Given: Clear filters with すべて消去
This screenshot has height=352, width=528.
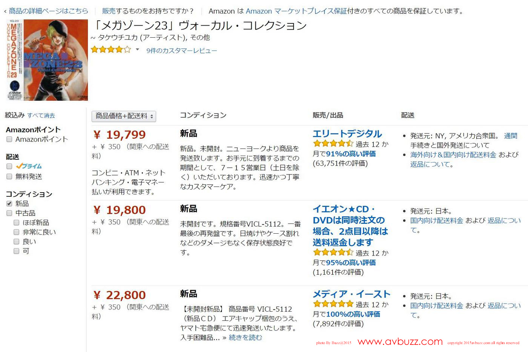Looking at the screenshot, I should [41, 116].
